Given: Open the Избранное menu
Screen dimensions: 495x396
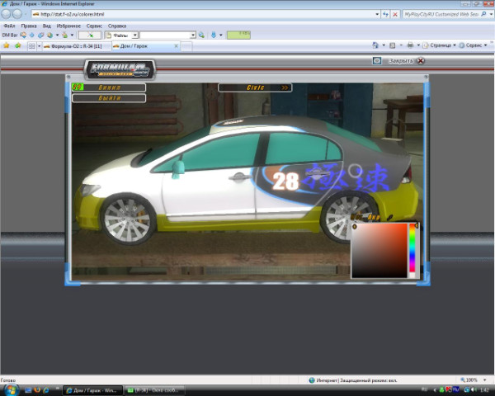Looking at the screenshot, I should [69, 26].
